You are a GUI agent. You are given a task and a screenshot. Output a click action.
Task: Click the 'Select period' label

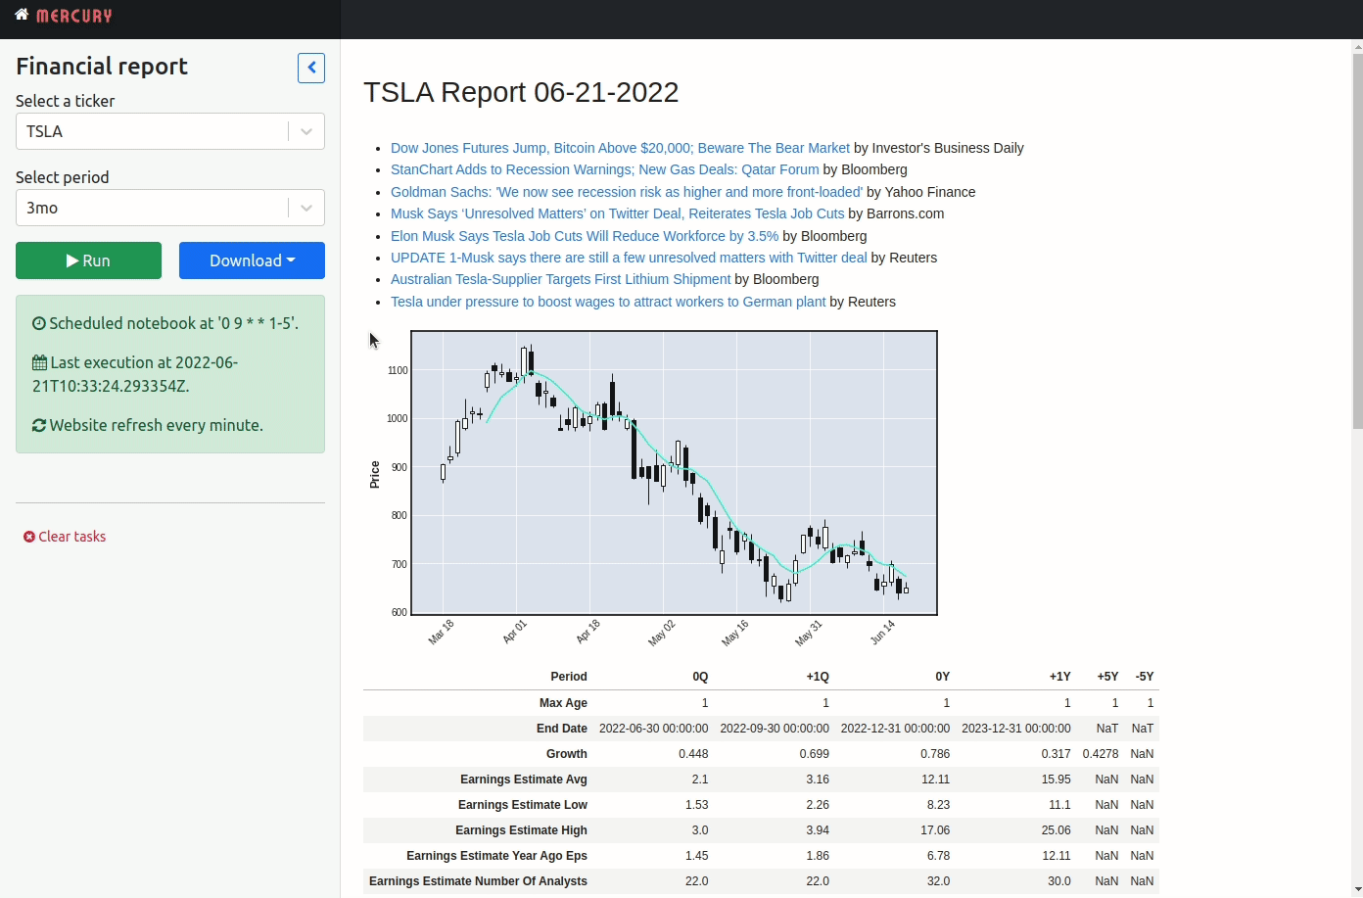(62, 177)
